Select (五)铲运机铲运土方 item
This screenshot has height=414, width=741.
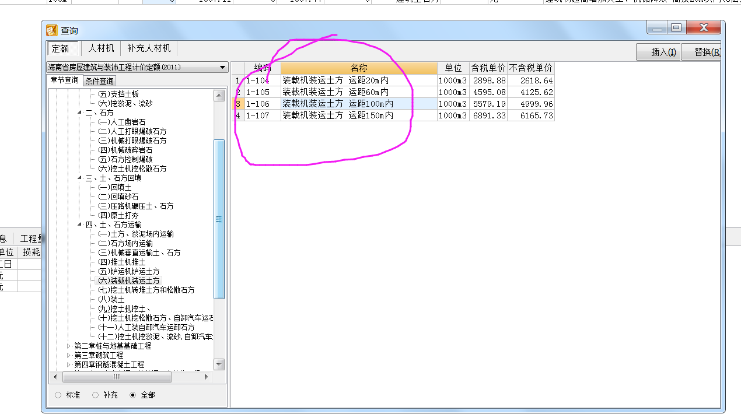pyautogui.click(x=128, y=271)
